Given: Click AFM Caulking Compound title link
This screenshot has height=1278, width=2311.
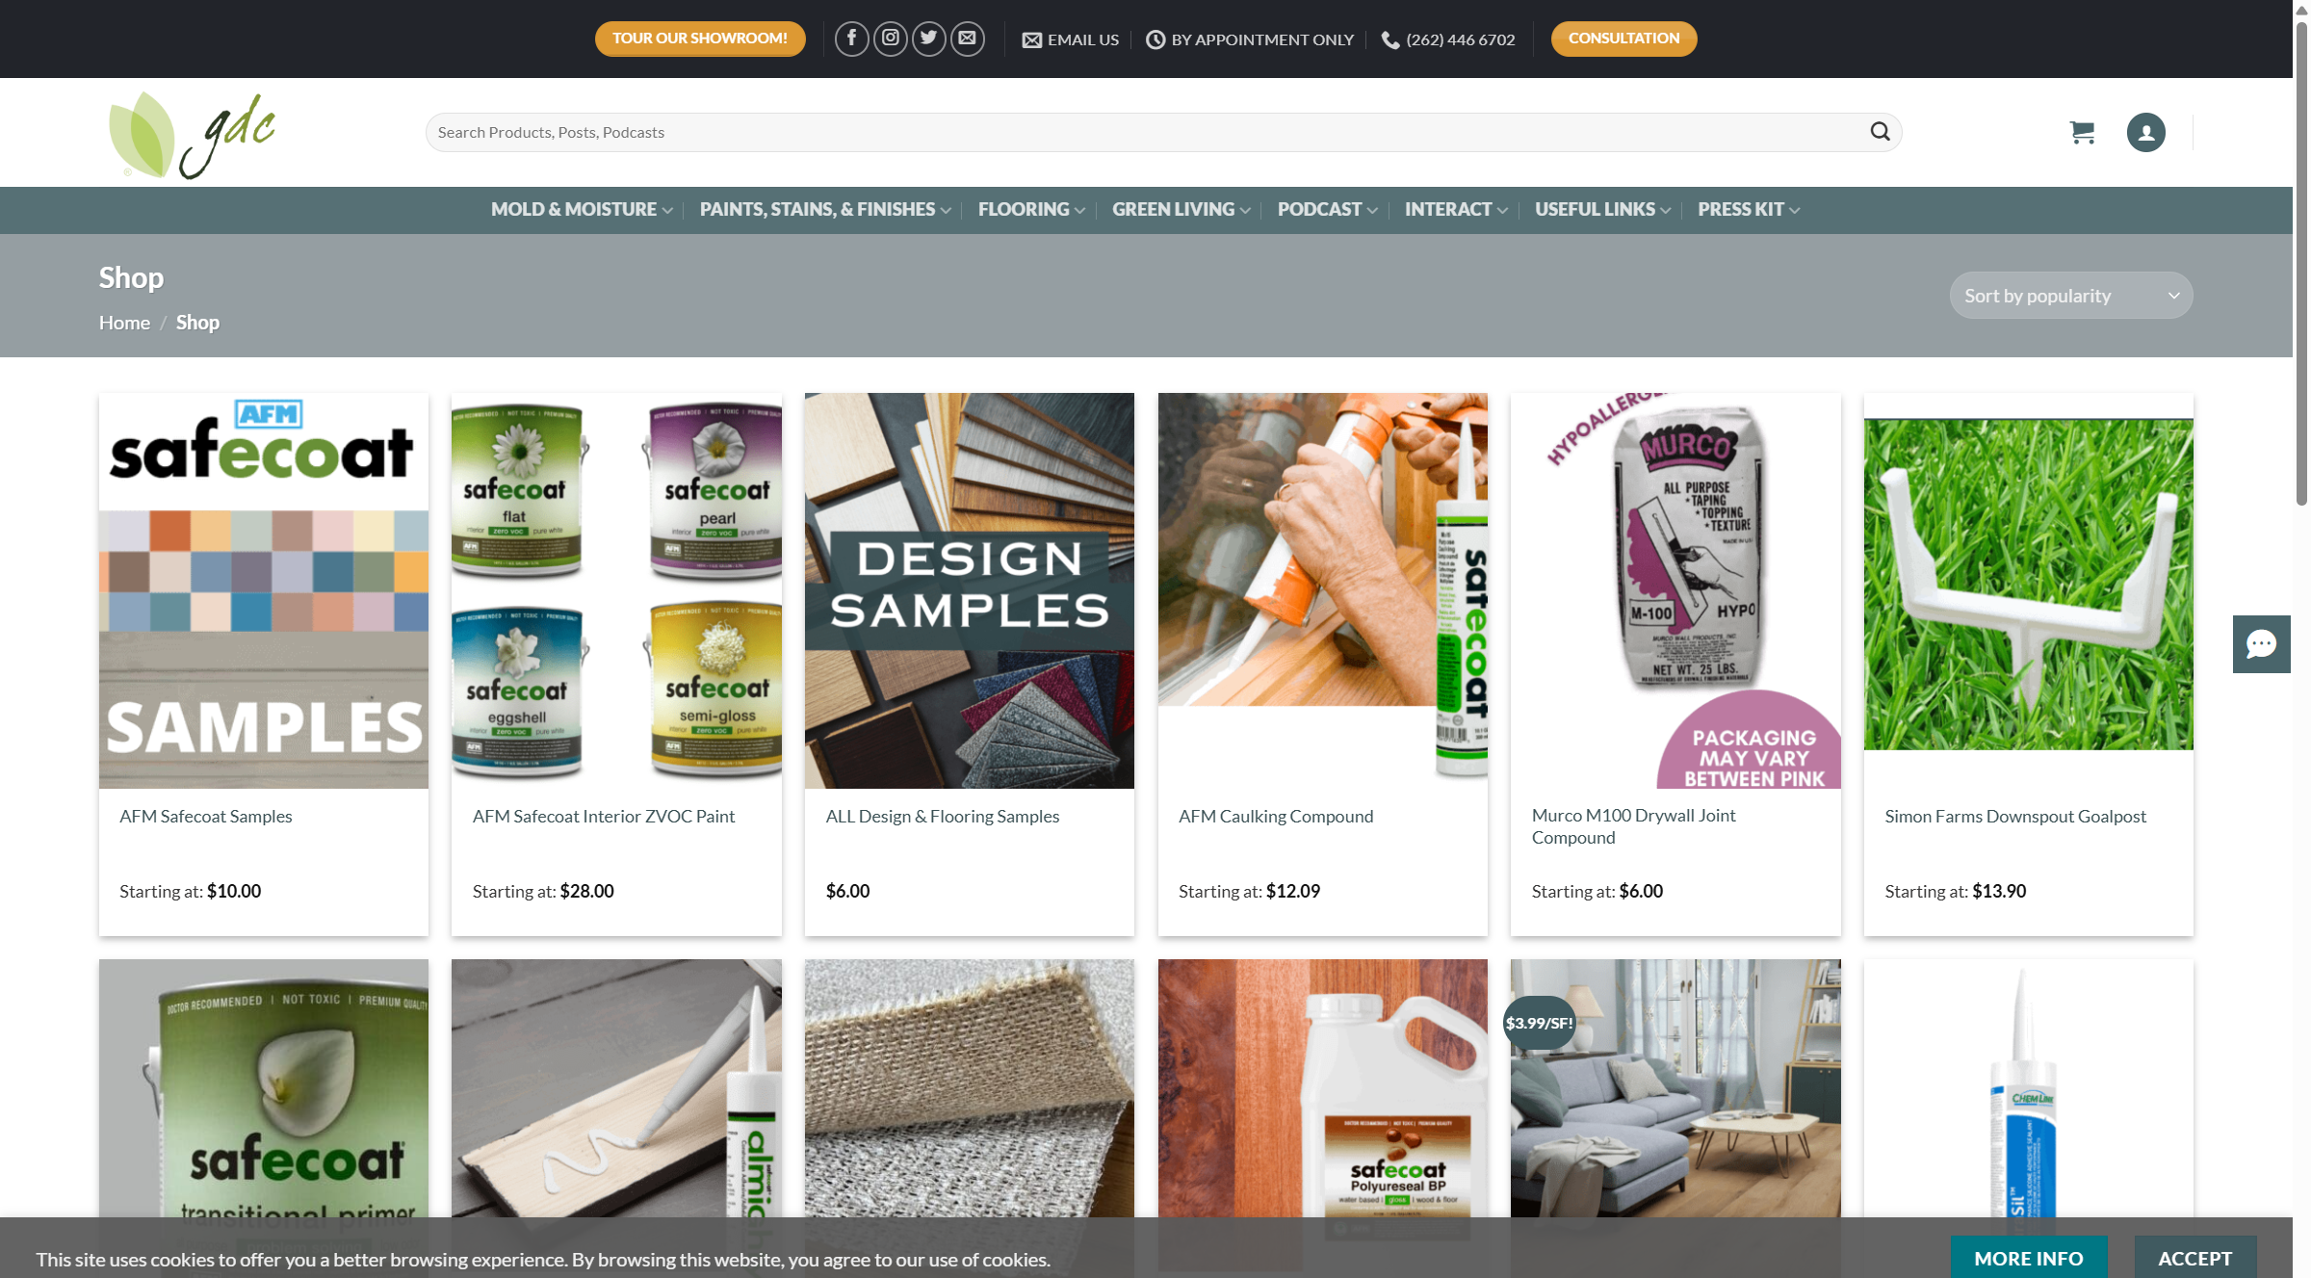Looking at the screenshot, I should click(1275, 816).
